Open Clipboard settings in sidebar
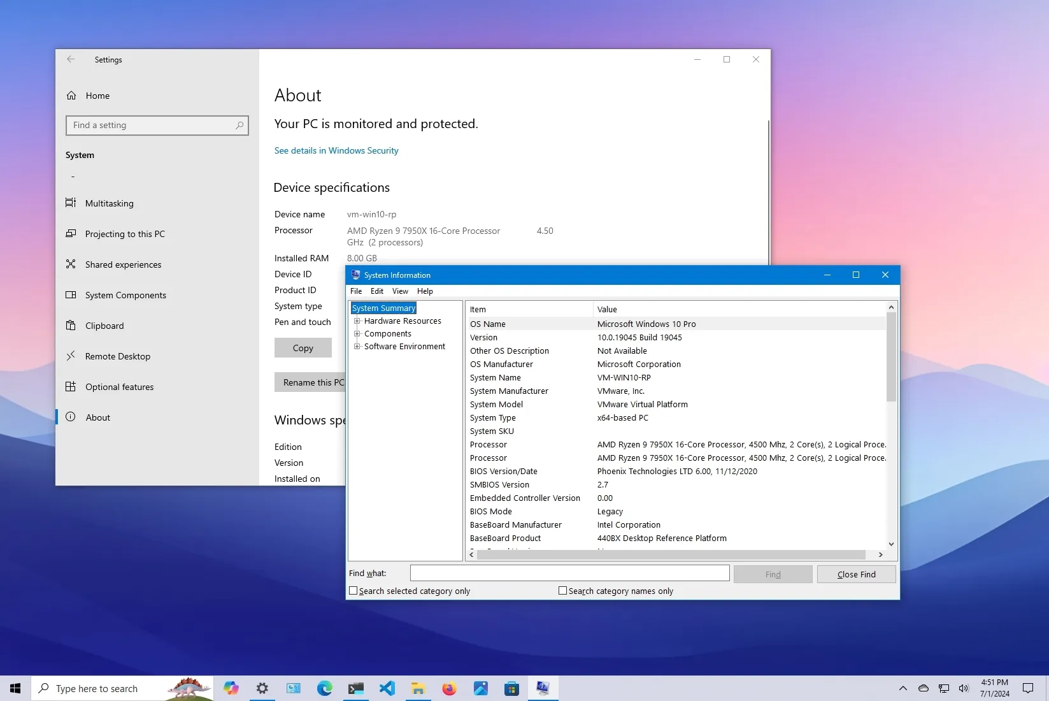The height and width of the screenshot is (701, 1049). [x=104, y=325]
